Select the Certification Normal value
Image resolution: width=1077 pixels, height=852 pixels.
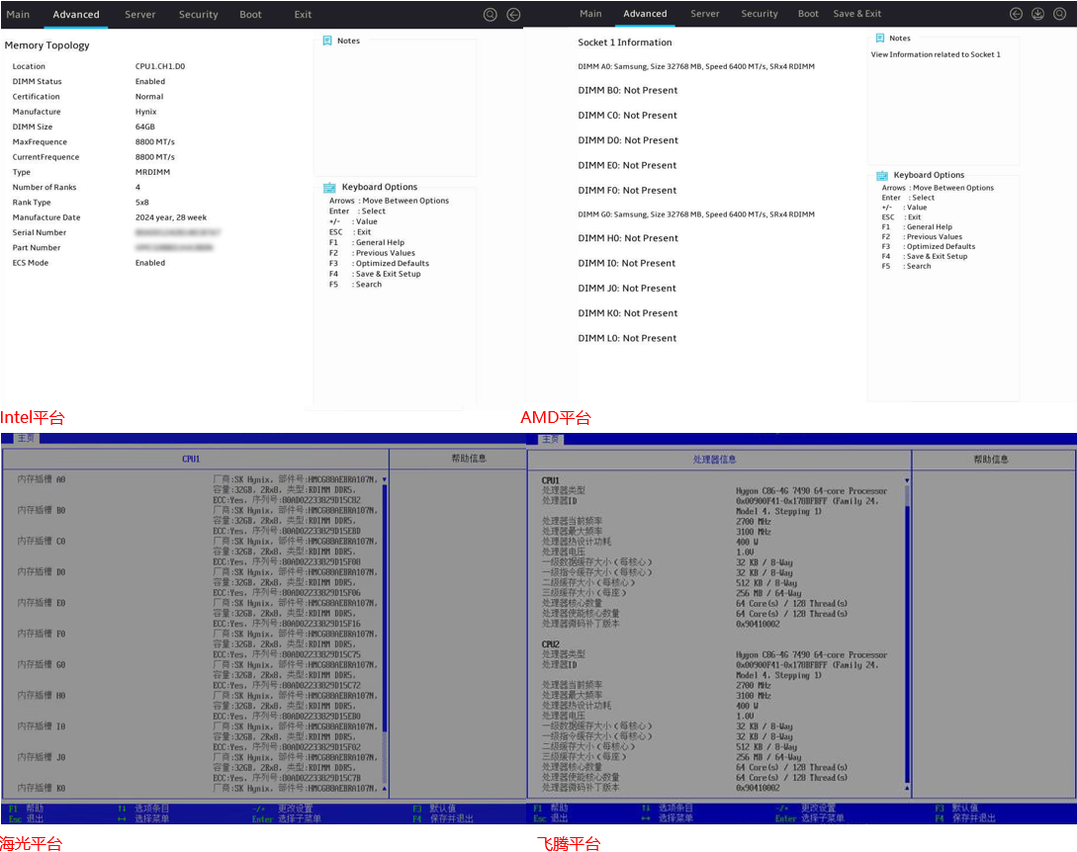click(x=149, y=97)
